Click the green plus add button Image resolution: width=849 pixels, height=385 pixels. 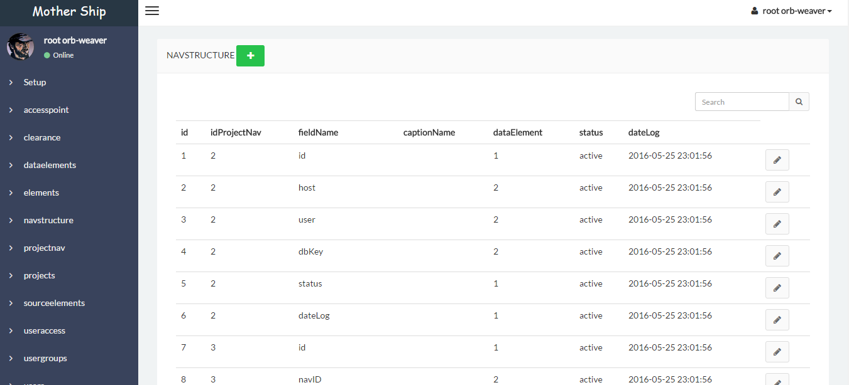pyautogui.click(x=250, y=56)
